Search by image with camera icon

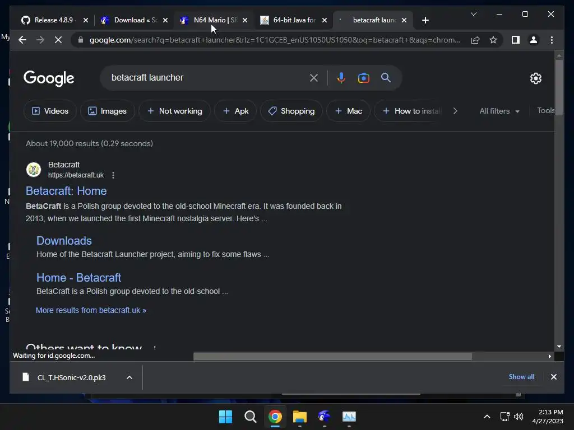(x=363, y=77)
